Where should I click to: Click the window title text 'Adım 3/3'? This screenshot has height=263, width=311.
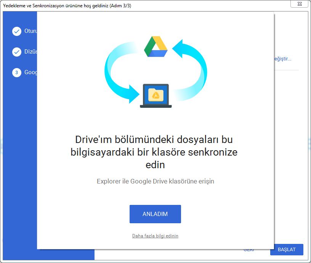(x=121, y=6)
